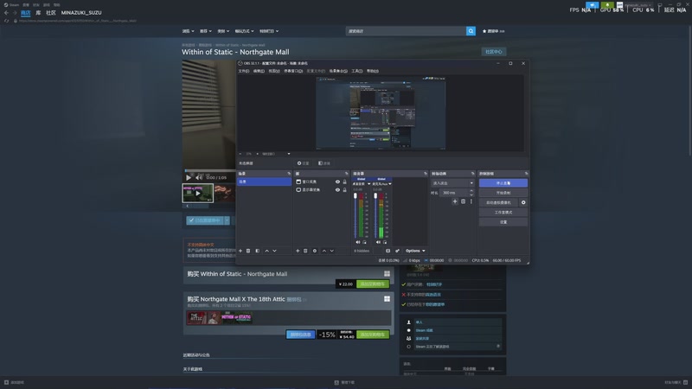Move selected source down in Sources panel
Image resolution: width=692 pixels, height=389 pixels.
(332, 251)
